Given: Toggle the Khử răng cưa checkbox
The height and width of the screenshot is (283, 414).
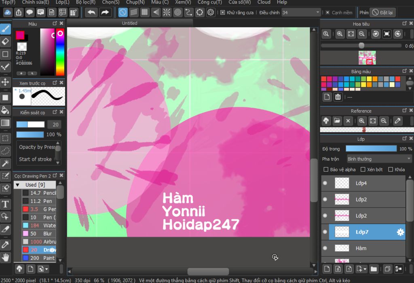Looking at the screenshot, I should (x=223, y=13).
